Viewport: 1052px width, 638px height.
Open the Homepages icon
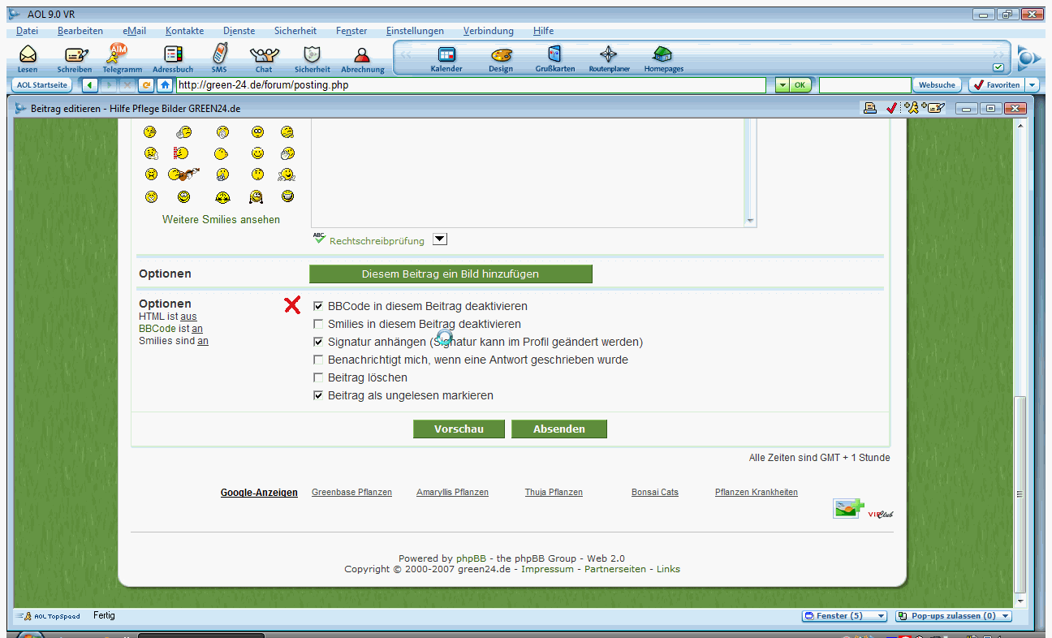pos(663,55)
